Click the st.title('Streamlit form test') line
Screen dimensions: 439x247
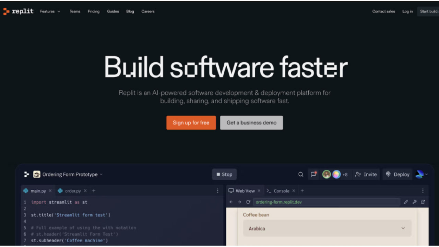point(71,215)
